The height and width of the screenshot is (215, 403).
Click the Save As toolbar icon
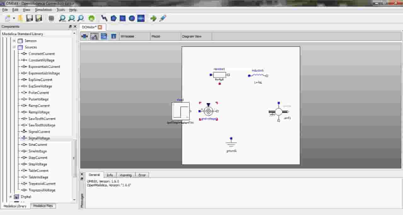pyautogui.click(x=39, y=18)
